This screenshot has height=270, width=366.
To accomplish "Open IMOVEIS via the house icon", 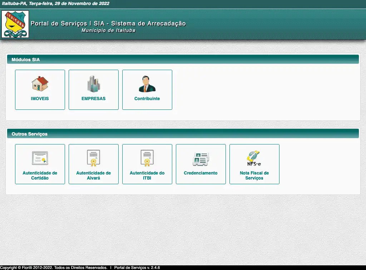I will point(40,84).
